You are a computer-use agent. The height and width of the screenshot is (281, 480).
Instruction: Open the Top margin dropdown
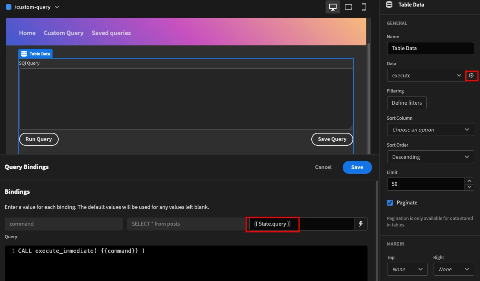coord(407,269)
